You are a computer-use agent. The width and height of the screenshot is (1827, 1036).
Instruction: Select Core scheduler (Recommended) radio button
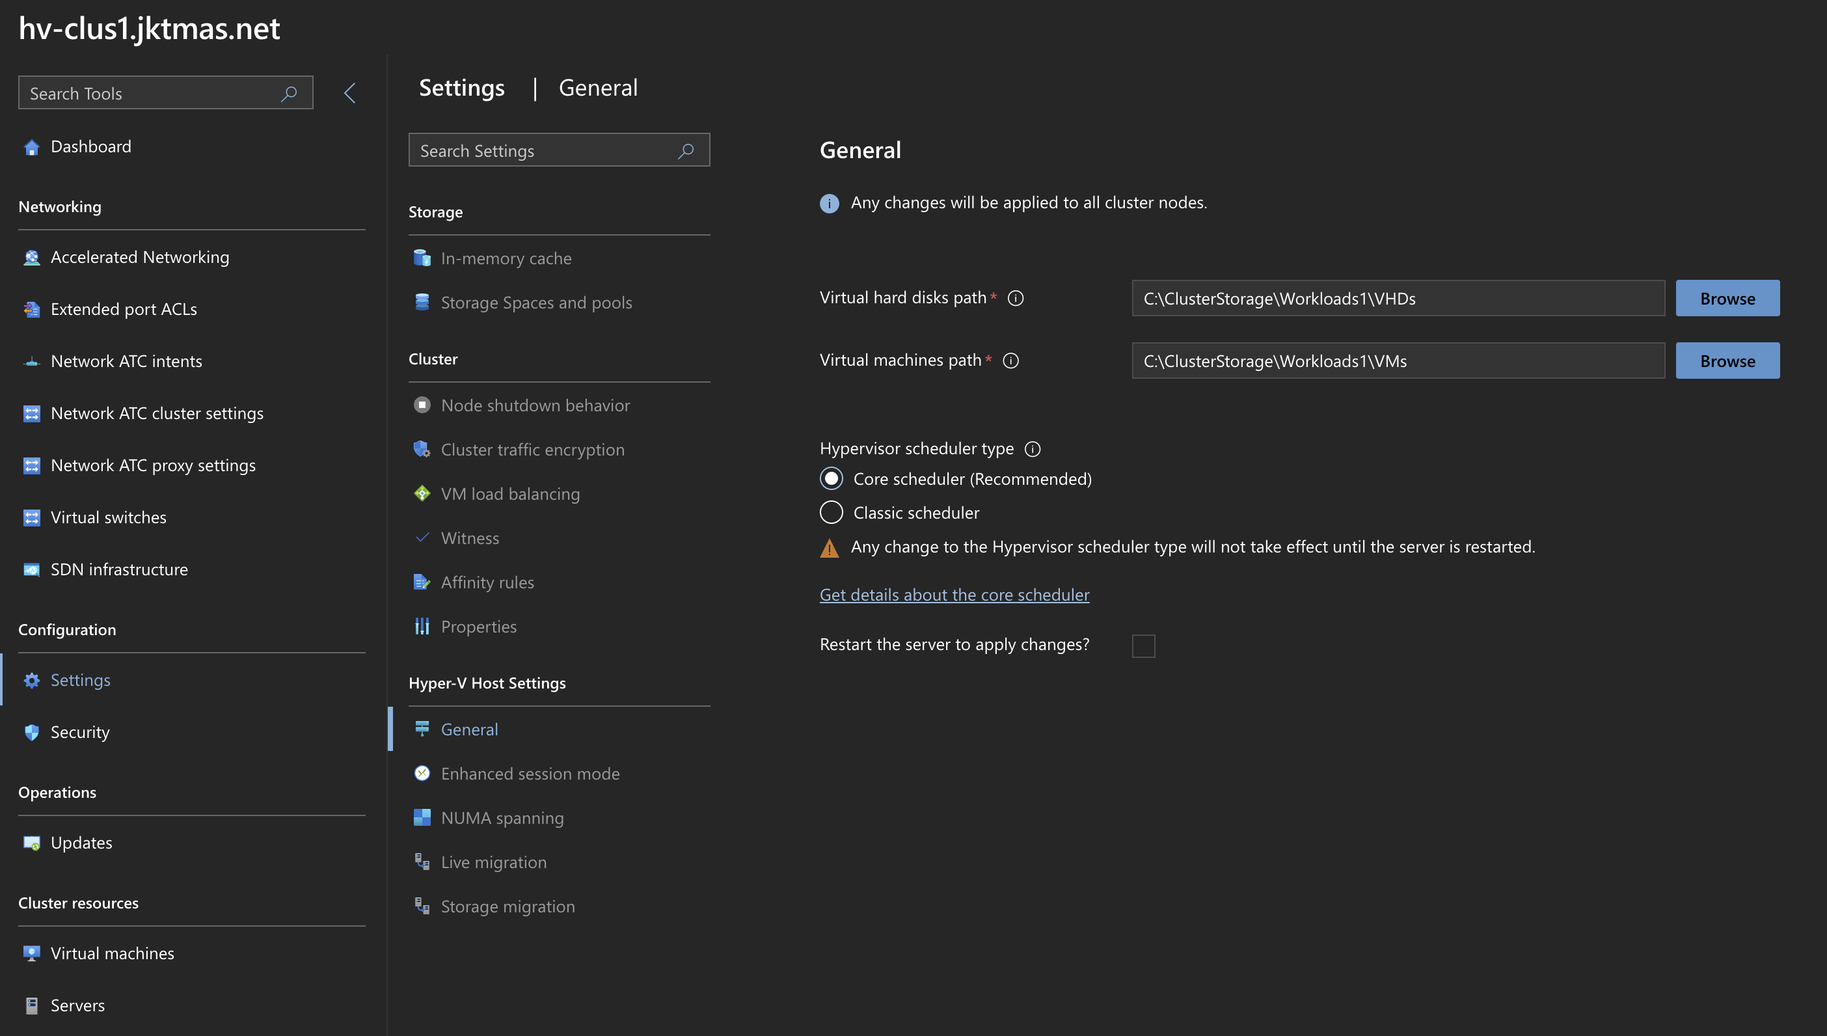[832, 479]
